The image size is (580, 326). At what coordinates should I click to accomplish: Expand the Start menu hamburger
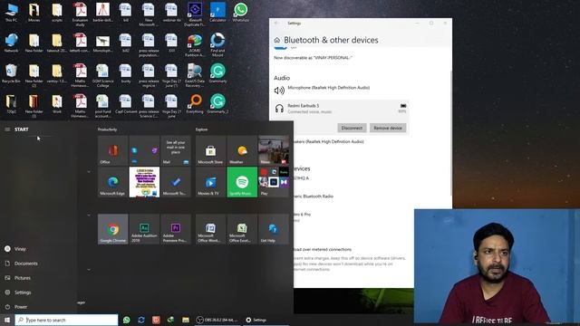7,129
